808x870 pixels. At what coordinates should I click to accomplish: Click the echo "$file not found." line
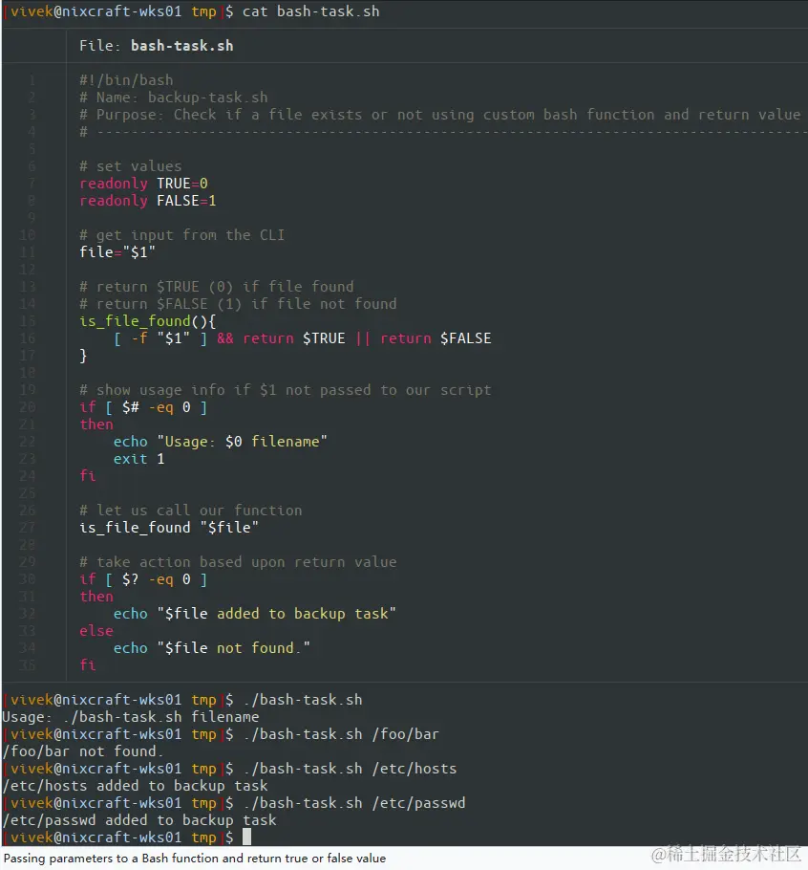(x=212, y=648)
